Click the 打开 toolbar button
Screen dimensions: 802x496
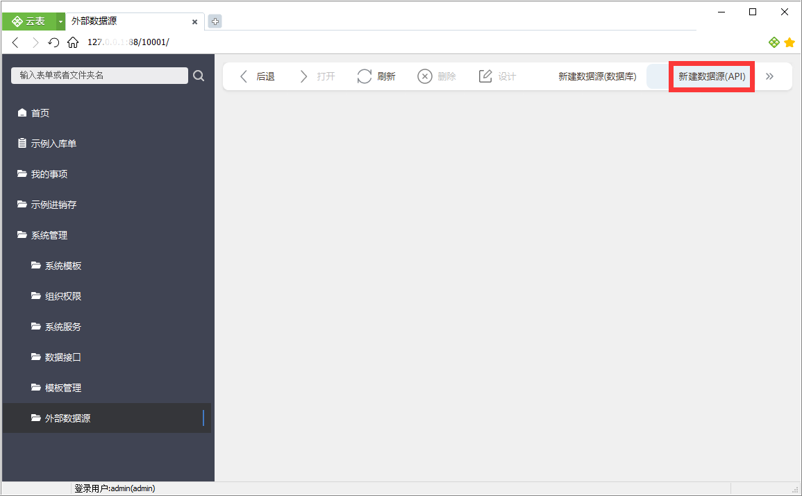pyautogui.click(x=317, y=76)
